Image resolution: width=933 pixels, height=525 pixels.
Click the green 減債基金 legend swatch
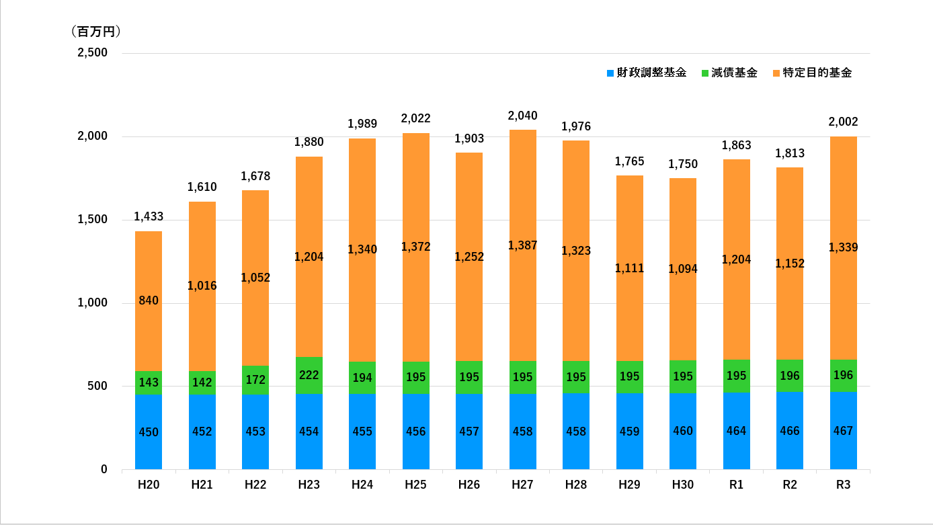705,73
